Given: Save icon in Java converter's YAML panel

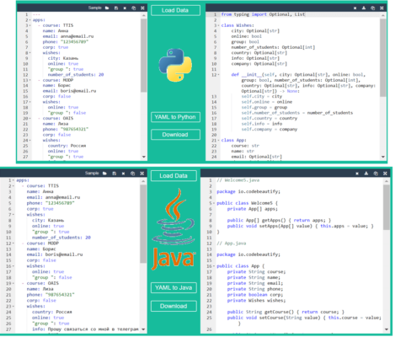Looking at the screenshot, I should 115,174.
